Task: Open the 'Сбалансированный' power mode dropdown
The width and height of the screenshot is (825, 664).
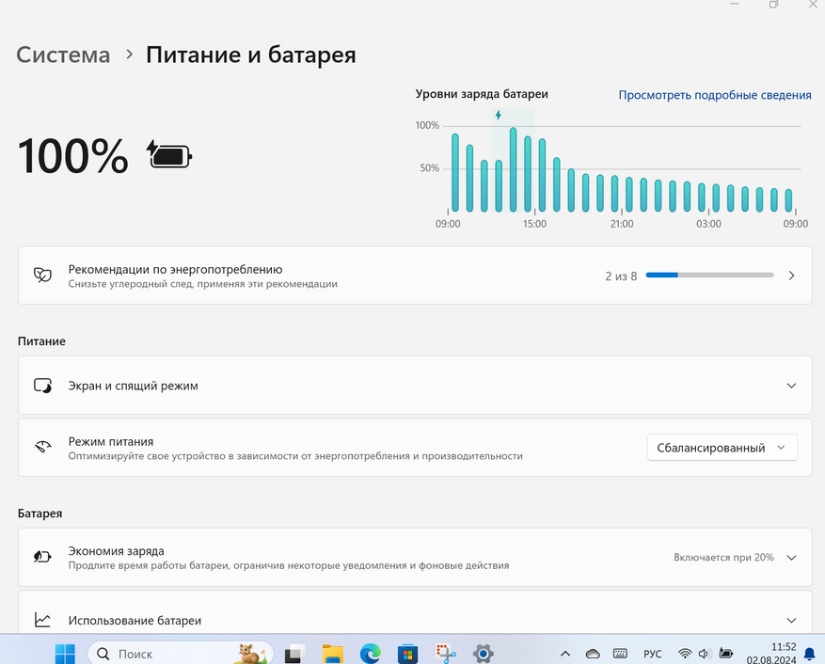Action: 722,449
